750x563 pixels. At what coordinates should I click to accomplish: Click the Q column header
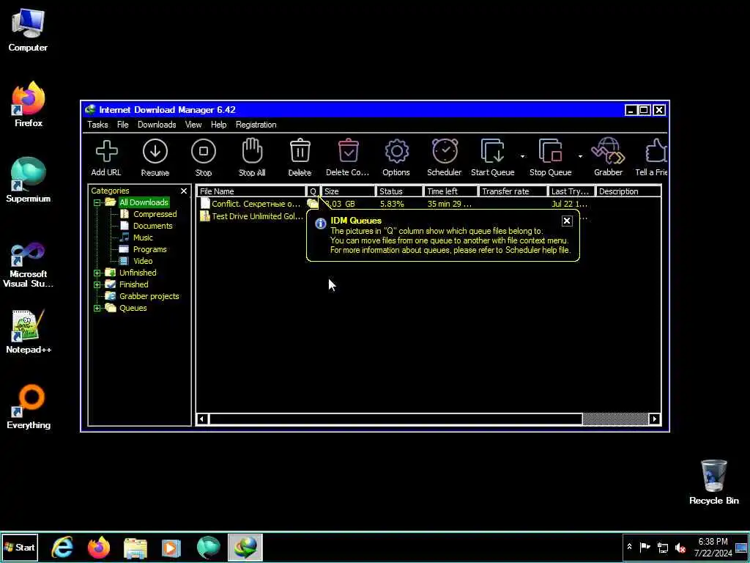313,191
